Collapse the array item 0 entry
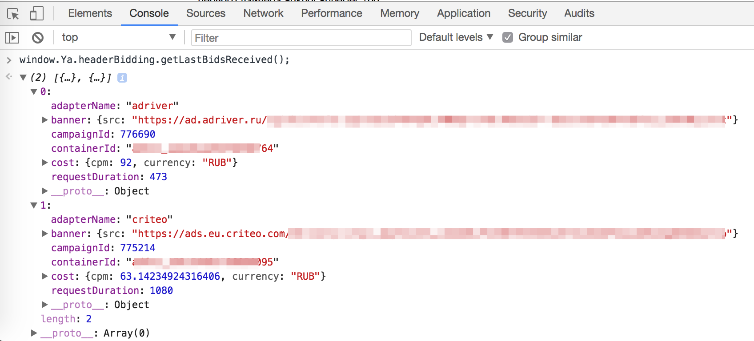 point(34,92)
